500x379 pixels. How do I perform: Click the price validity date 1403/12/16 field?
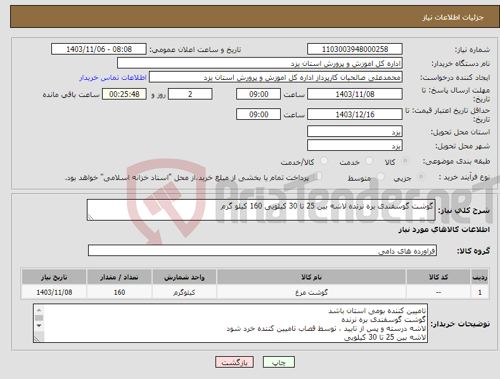[355, 114]
